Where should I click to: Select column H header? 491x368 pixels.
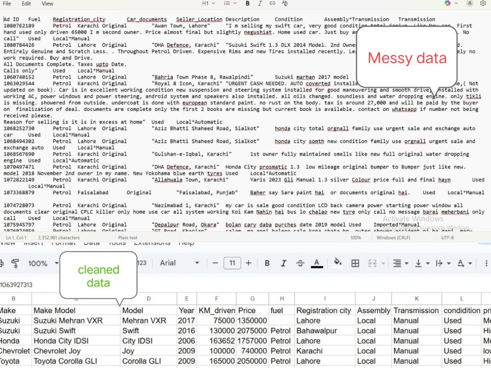tap(281, 298)
